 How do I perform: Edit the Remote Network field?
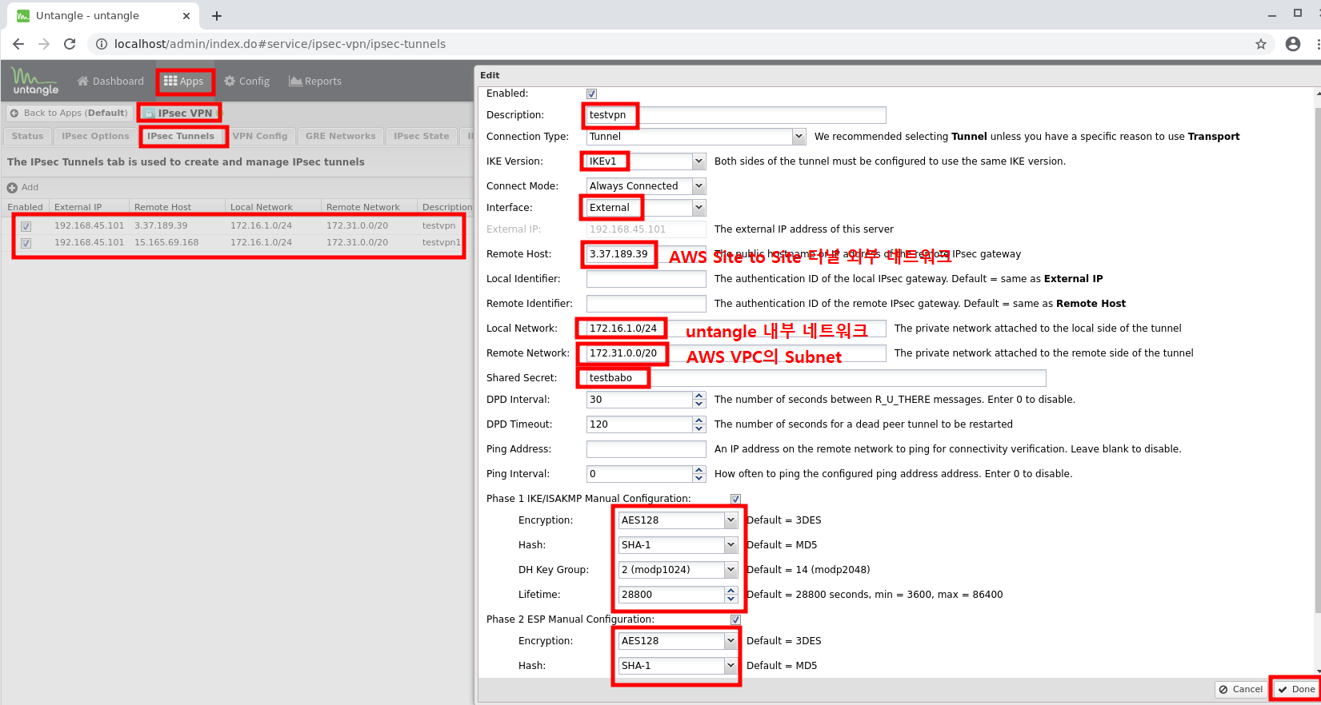click(x=736, y=353)
